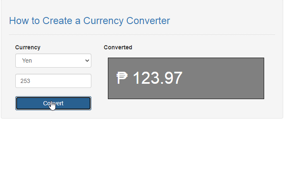The height and width of the screenshot is (187, 284).
Task: Click the Currency label
Action: click(28, 47)
